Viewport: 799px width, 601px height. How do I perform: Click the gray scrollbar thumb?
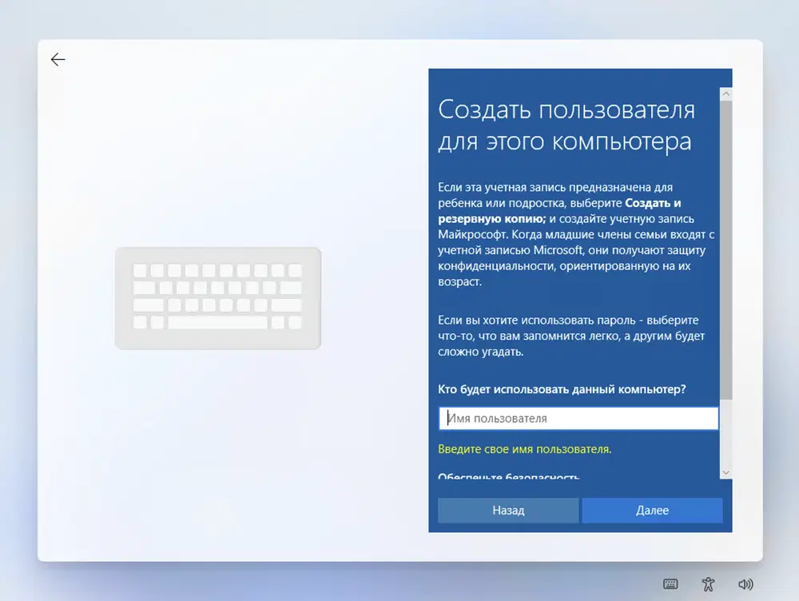(x=726, y=250)
